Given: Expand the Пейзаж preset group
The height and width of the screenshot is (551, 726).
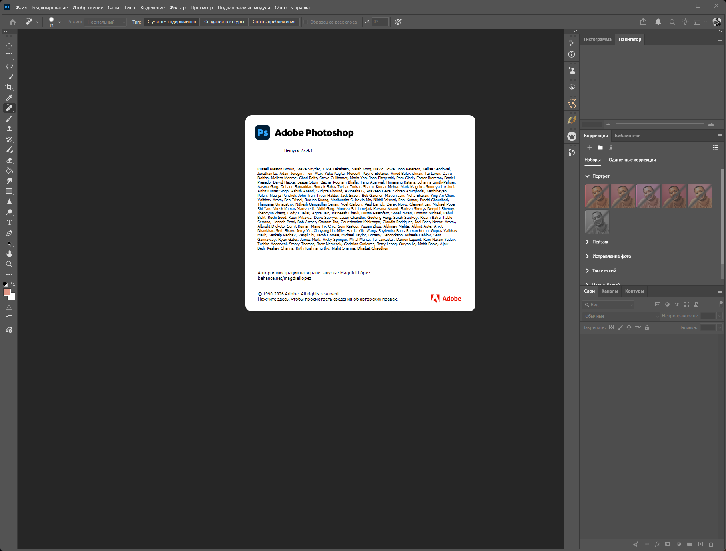Looking at the screenshot, I should pos(588,242).
